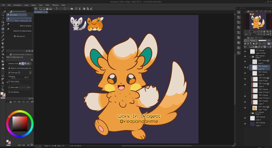
Task: Click zoom-in icon in Navigator panel
Action: [x=261, y=32]
